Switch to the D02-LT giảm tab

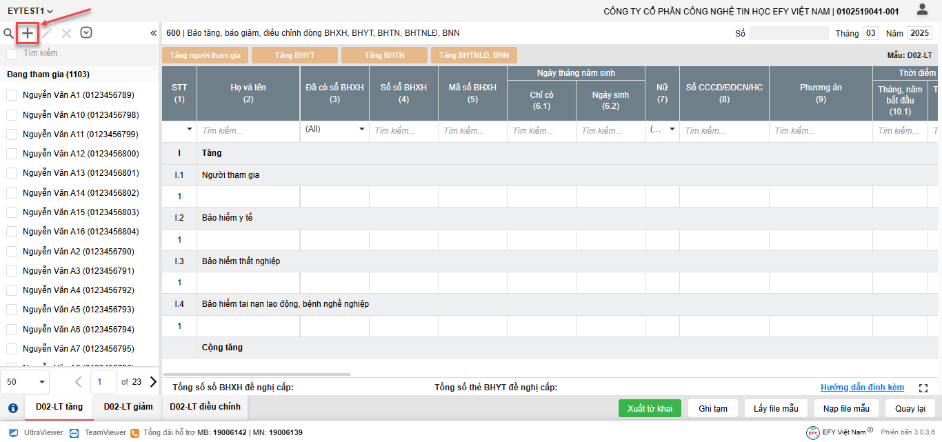[x=128, y=407]
